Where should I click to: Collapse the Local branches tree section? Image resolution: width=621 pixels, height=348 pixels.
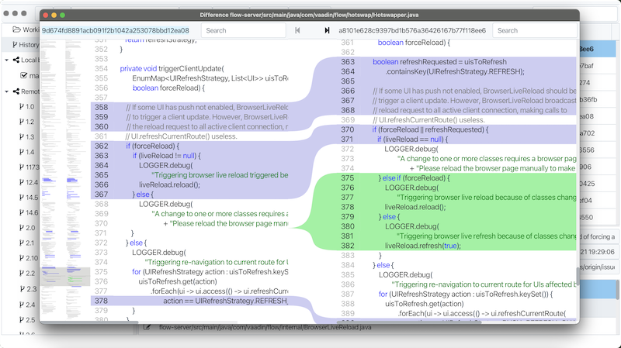[7, 60]
